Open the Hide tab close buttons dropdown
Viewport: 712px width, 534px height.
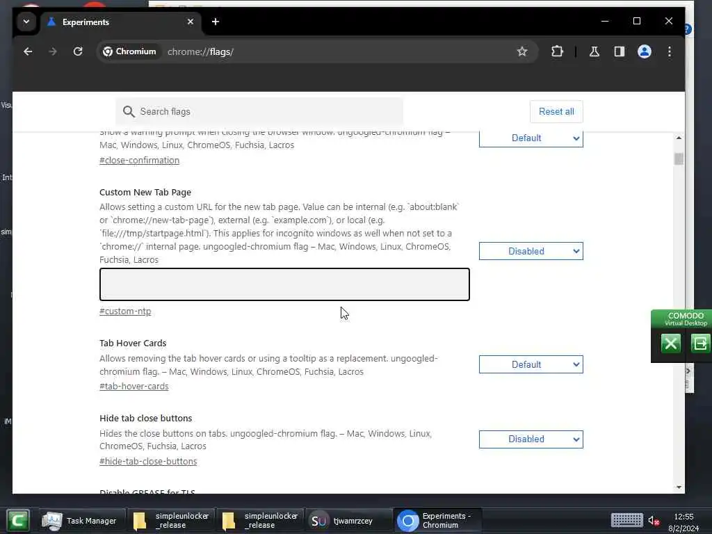[531, 439]
